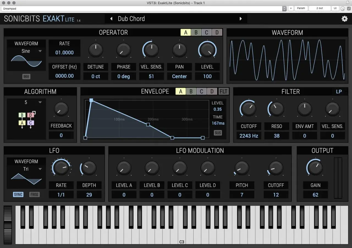
Task: Click the LFO modulation LEVEL A knob
Action: pyautogui.click(x=124, y=168)
